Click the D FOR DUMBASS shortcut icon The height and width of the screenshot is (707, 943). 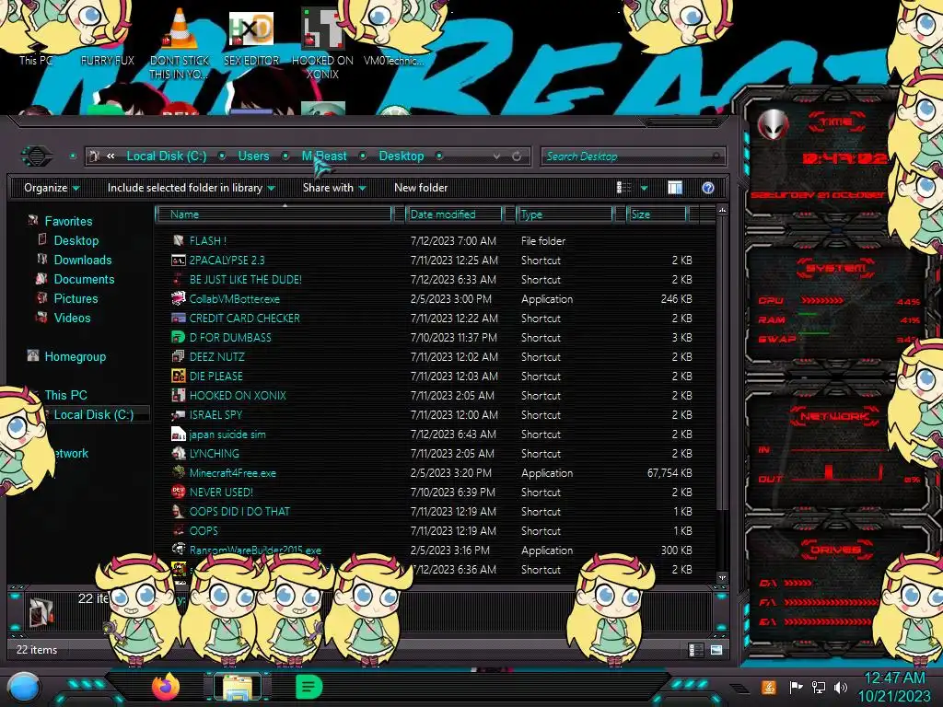tap(178, 337)
